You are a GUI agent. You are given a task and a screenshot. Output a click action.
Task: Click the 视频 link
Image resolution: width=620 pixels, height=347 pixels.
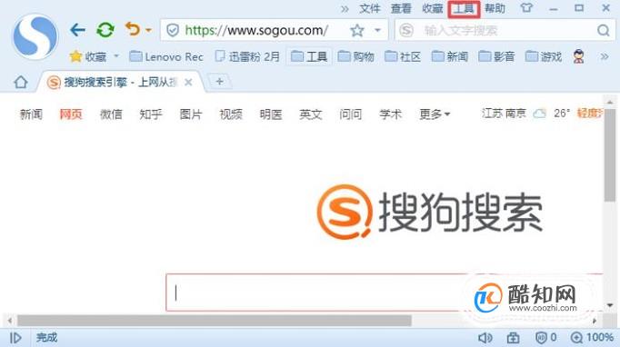coord(231,114)
